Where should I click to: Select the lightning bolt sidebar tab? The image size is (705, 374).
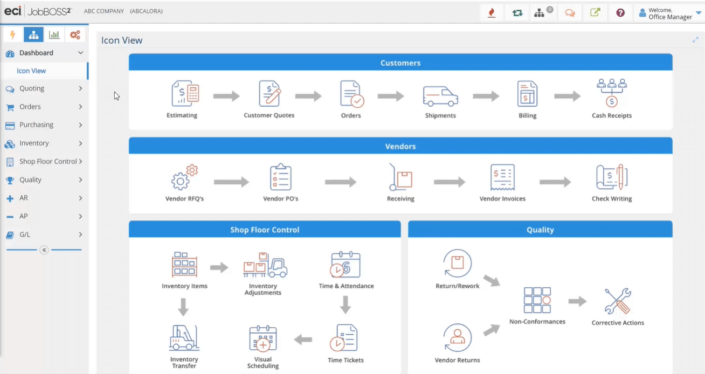tap(13, 35)
